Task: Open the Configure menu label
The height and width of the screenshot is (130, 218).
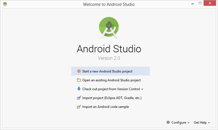Action: pyautogui.click(x=179, y=122)
